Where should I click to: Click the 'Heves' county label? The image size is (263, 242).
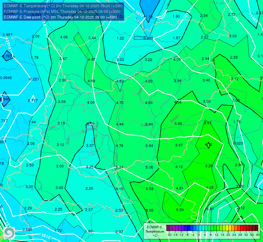pos(140,90)
